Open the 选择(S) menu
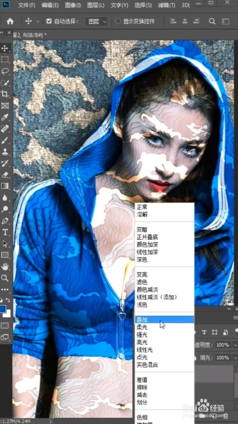Screen dimensions: 238x424 click(x=143, y=5)
